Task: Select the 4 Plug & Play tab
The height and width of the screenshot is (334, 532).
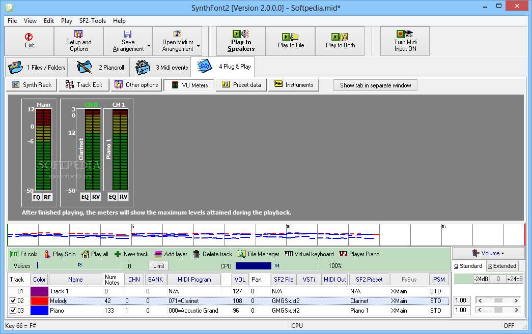Action: [x=222, y=67]
